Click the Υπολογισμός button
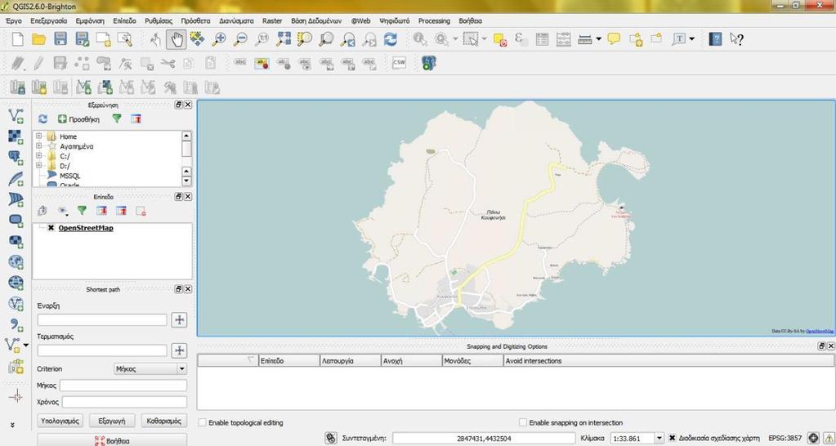The image size is (836, 446). coord(60,421)
